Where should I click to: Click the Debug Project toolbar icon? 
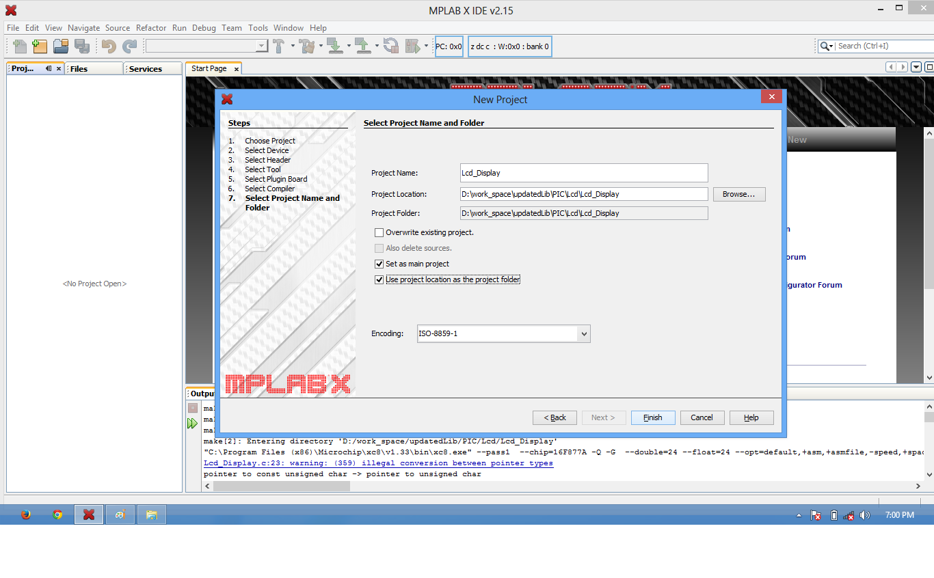412,46
